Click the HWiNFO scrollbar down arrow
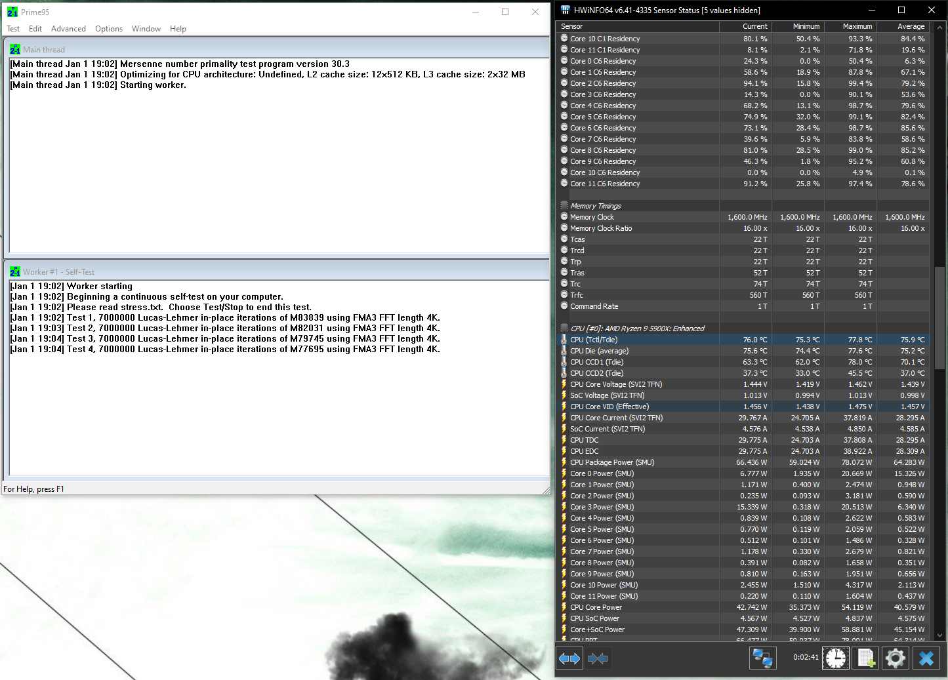The image size is (948, 680). pos(939,635)
